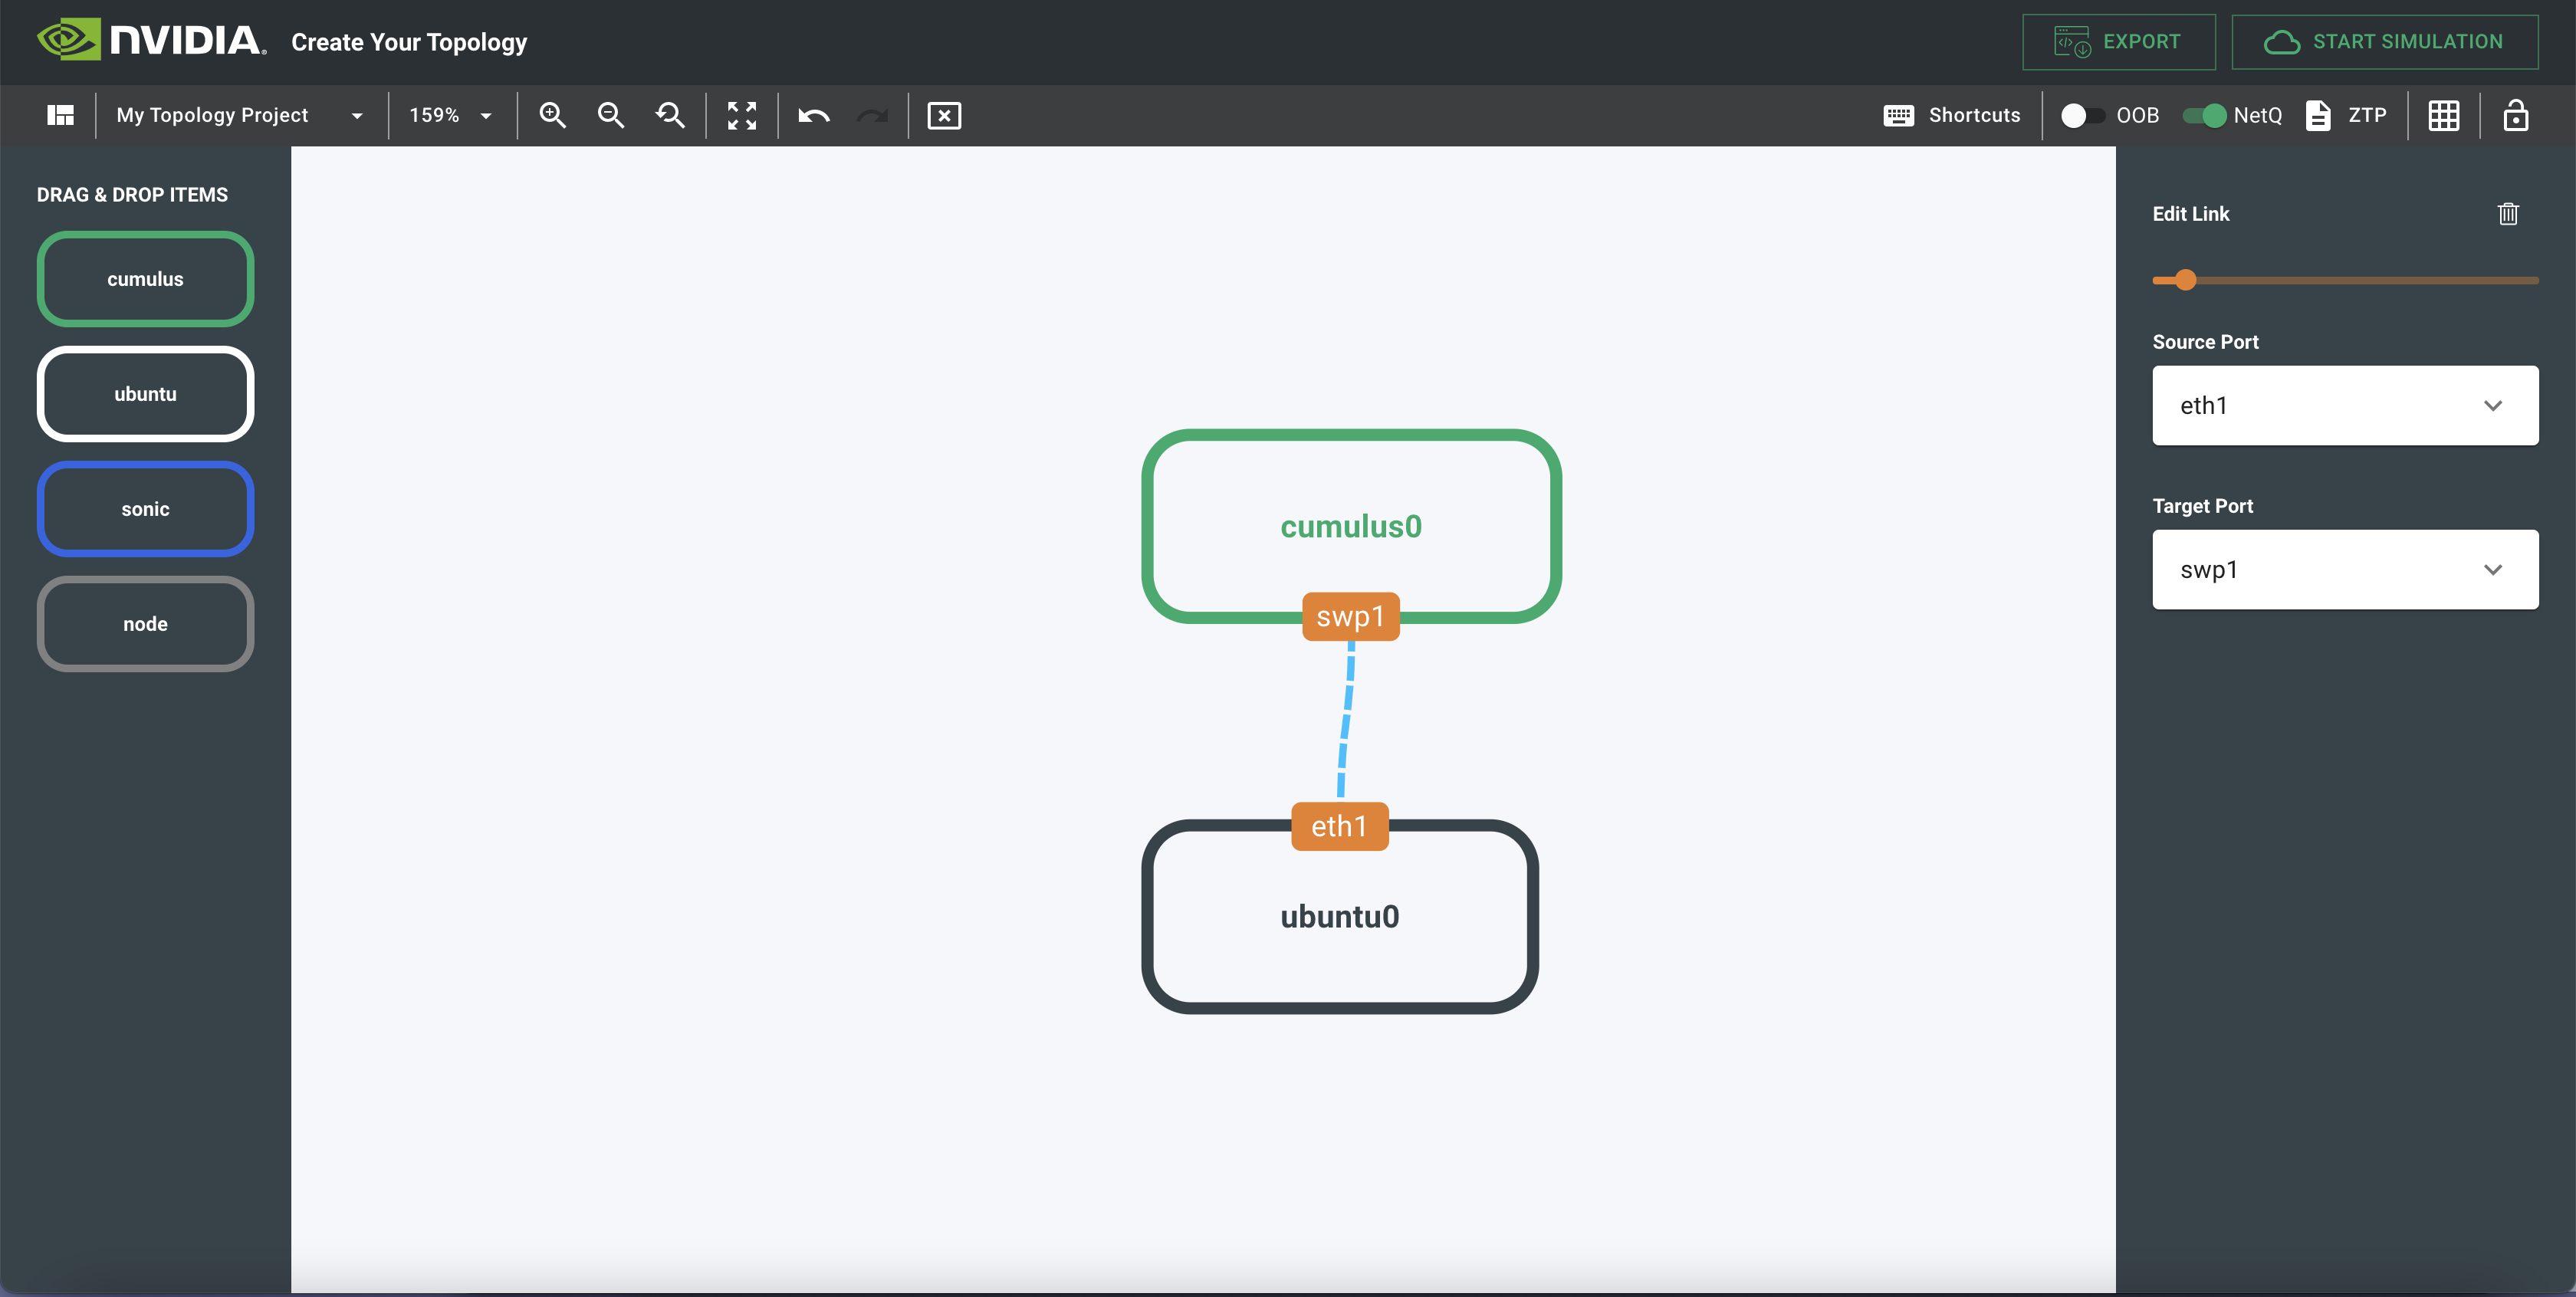Click the Edit Link slider handle

pos(2185,280)
